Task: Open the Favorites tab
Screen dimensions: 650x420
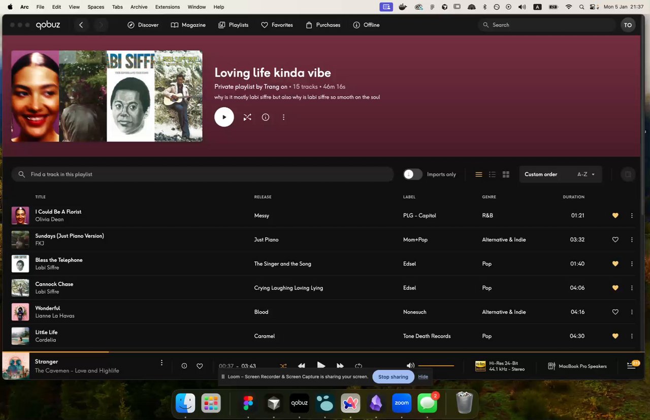Action: point(277,25)
